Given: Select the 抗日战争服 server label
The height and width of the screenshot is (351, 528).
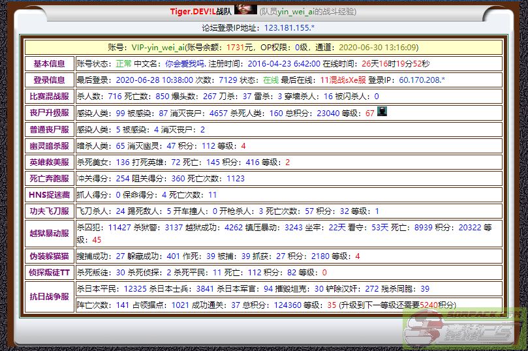Looking at the screenshot, I should pos(49,296).
